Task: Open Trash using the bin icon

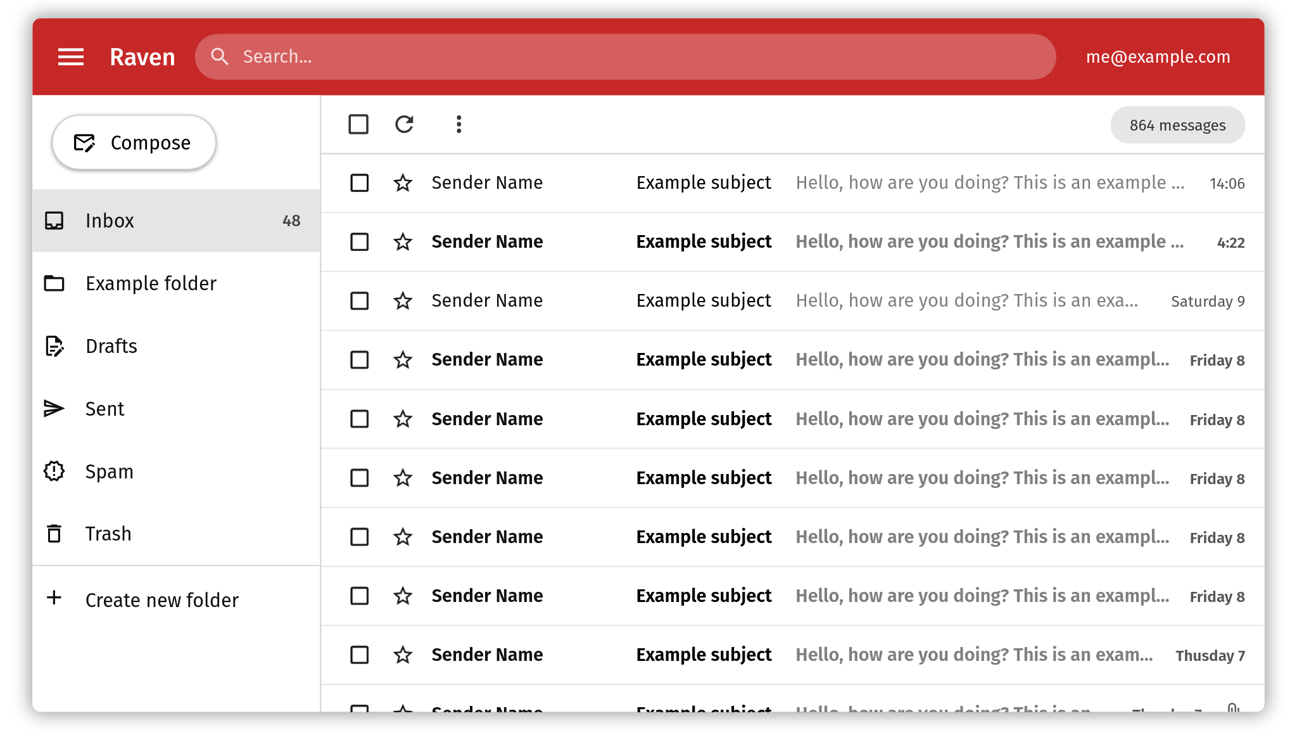Action: tap(54, 533)
